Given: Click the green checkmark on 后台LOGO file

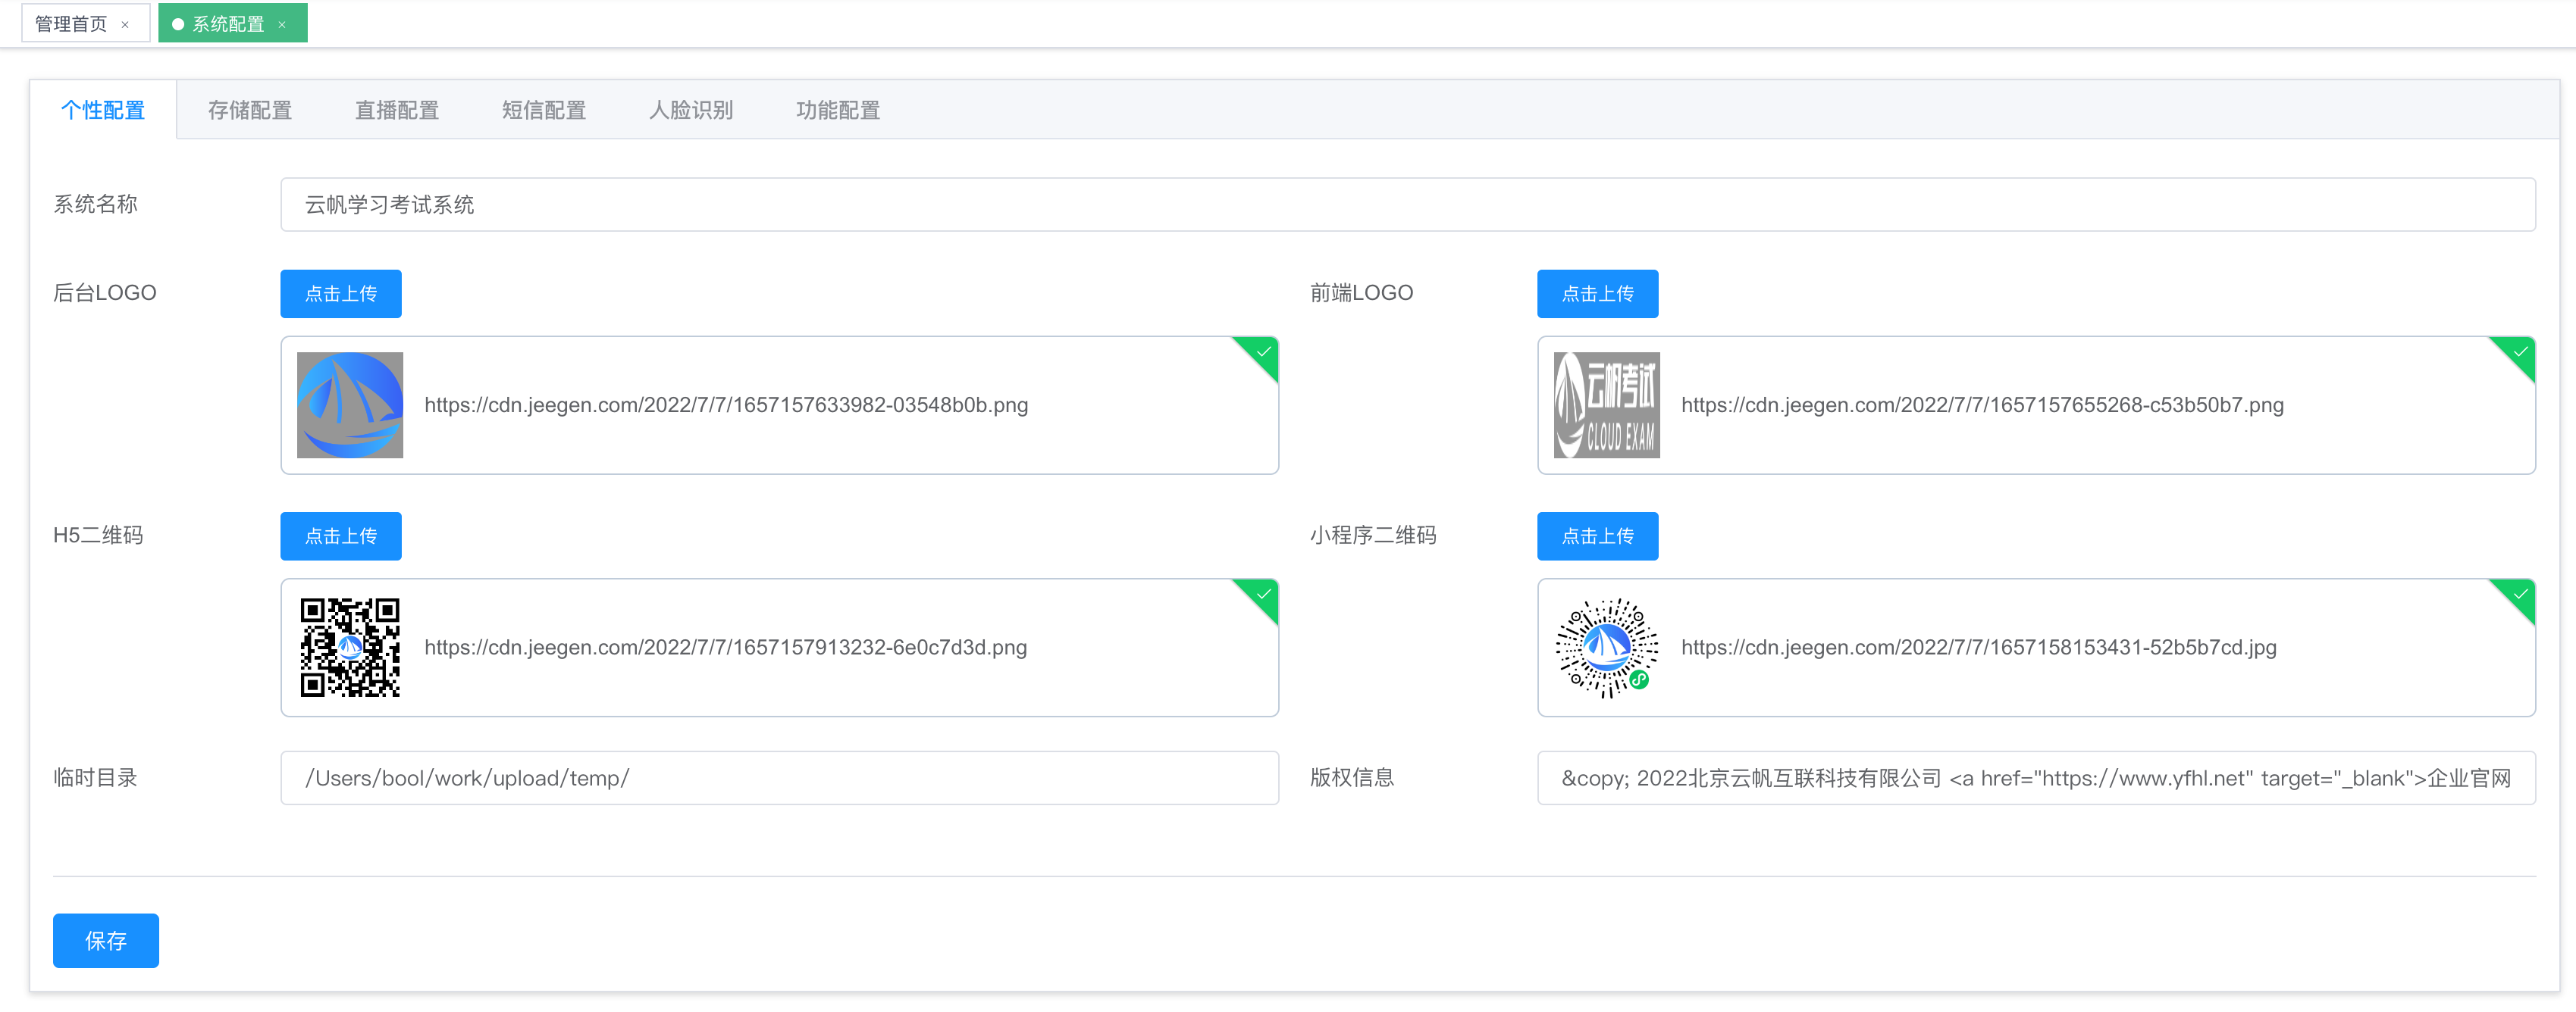Looking at the screenshot, I should point(1263,351).
